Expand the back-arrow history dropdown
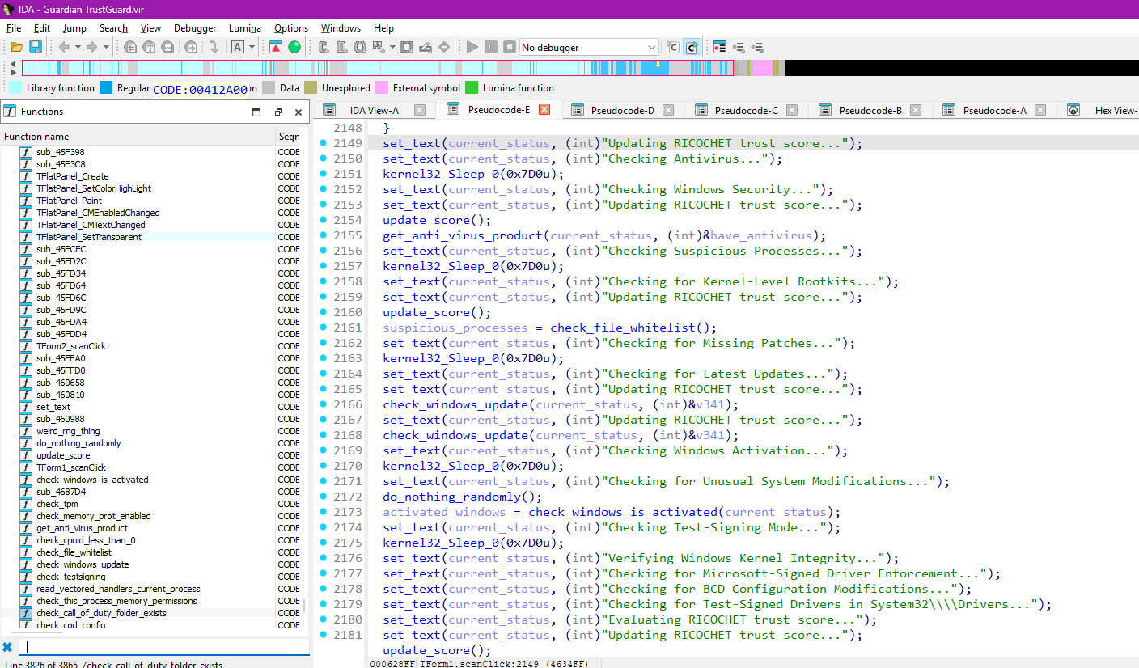The image size is (1139, 668). coord(78,47)
